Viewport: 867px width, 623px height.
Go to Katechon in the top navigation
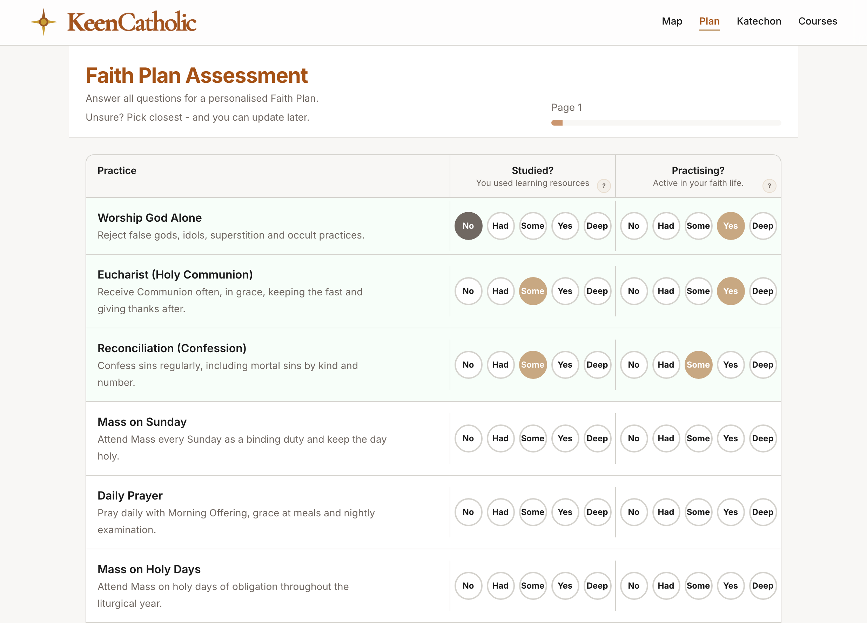(x=759, y=21)
